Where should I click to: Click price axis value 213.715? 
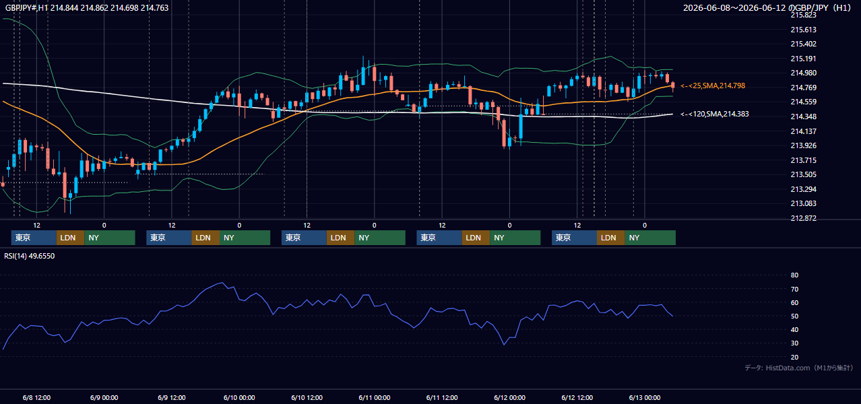point(803,160)
